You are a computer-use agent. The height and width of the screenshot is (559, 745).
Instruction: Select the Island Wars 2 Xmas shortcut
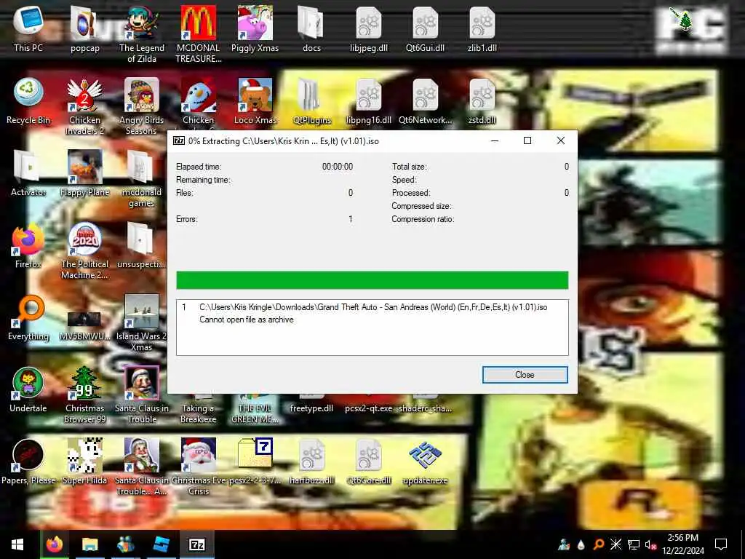click(x=142, y=323)
